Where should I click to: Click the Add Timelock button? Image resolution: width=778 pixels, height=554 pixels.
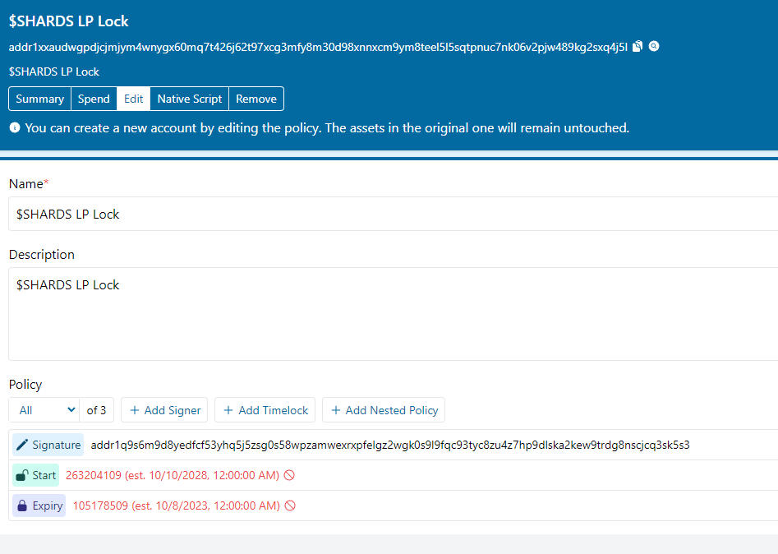point(265,410)
